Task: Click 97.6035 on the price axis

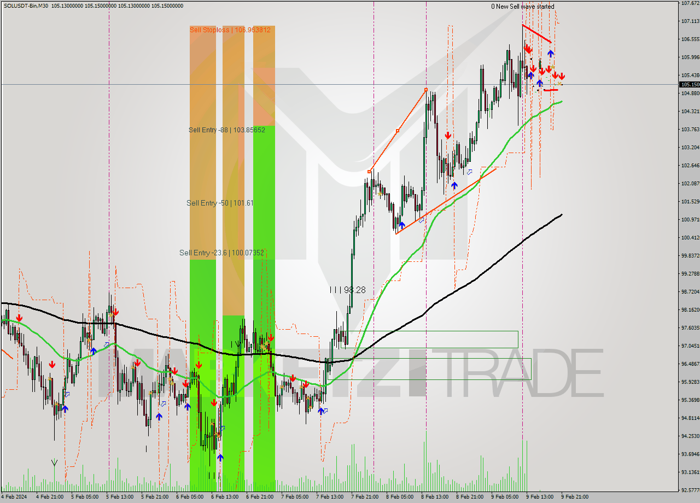Action: click(x=690, y=327)
